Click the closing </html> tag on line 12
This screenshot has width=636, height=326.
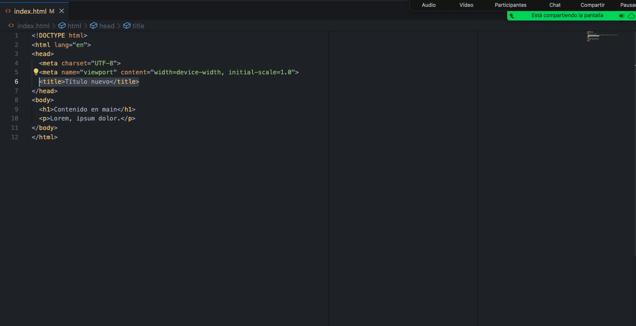(45, 137)
